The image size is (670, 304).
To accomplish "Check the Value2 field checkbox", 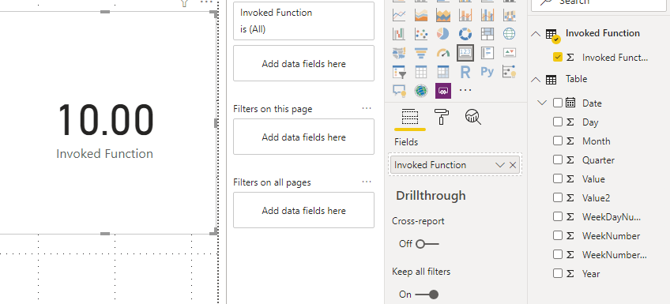I will pos(558,197).
